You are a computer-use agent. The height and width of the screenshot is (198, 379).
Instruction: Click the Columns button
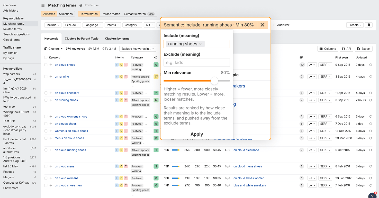coord(328,49)
